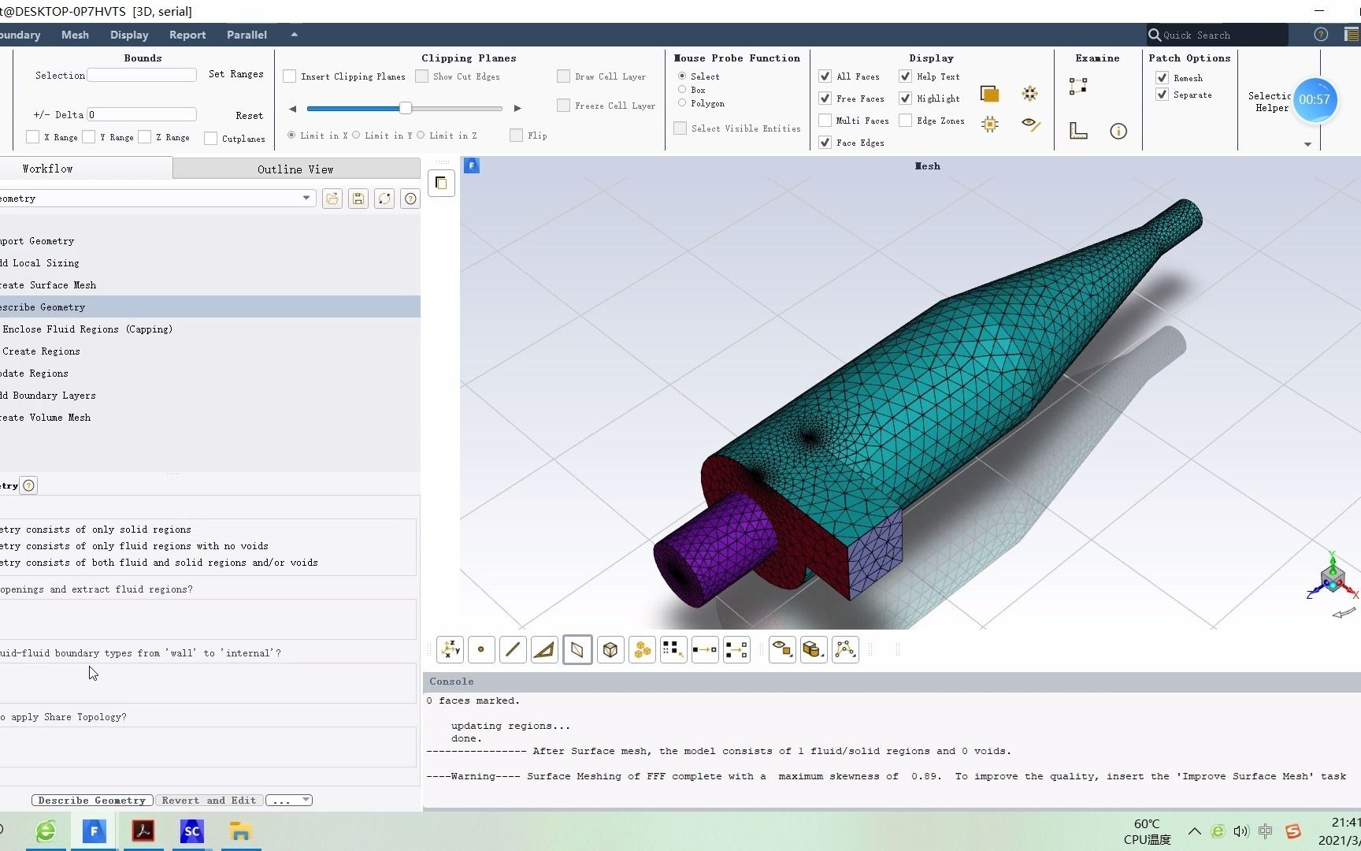Screen dimensions: 1361x851
Task: Expand the '...' dropdown next to Revert and Edit
Action: click(289, 800)
